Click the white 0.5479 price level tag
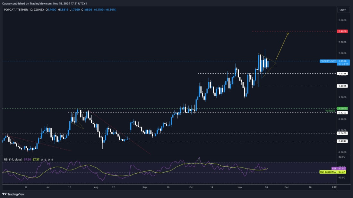The width and height of the screenshot is (353, 198). click(x=342, y=133)
